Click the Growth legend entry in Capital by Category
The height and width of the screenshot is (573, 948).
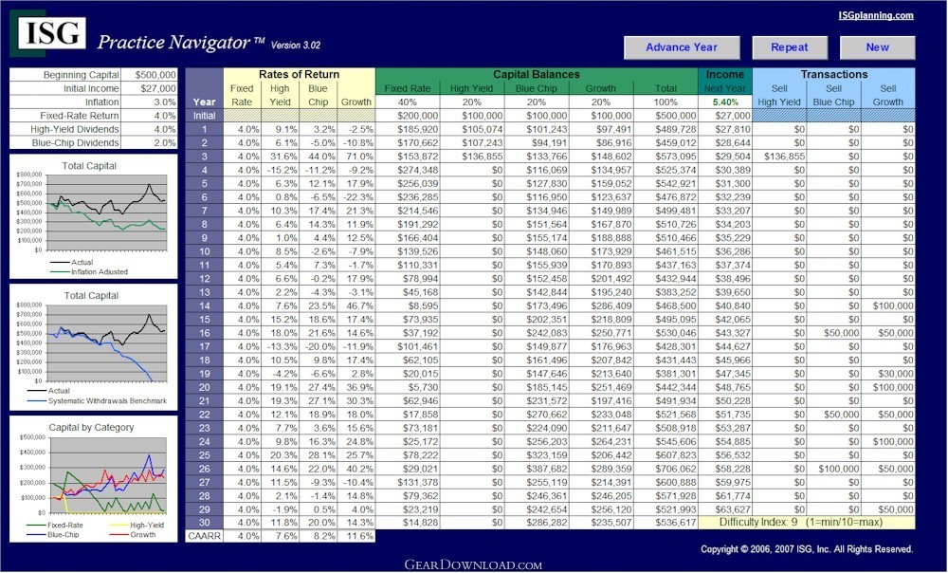pyautogui.click(x=133, y=535)
